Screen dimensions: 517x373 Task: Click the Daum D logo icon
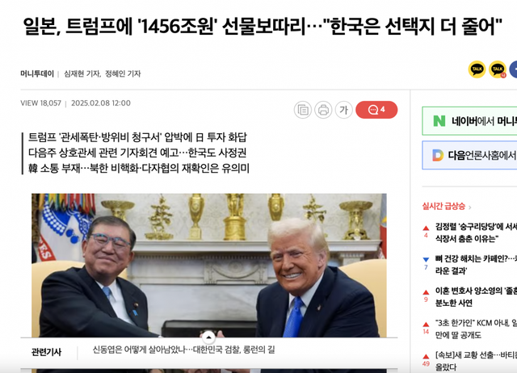pos(438,155)
